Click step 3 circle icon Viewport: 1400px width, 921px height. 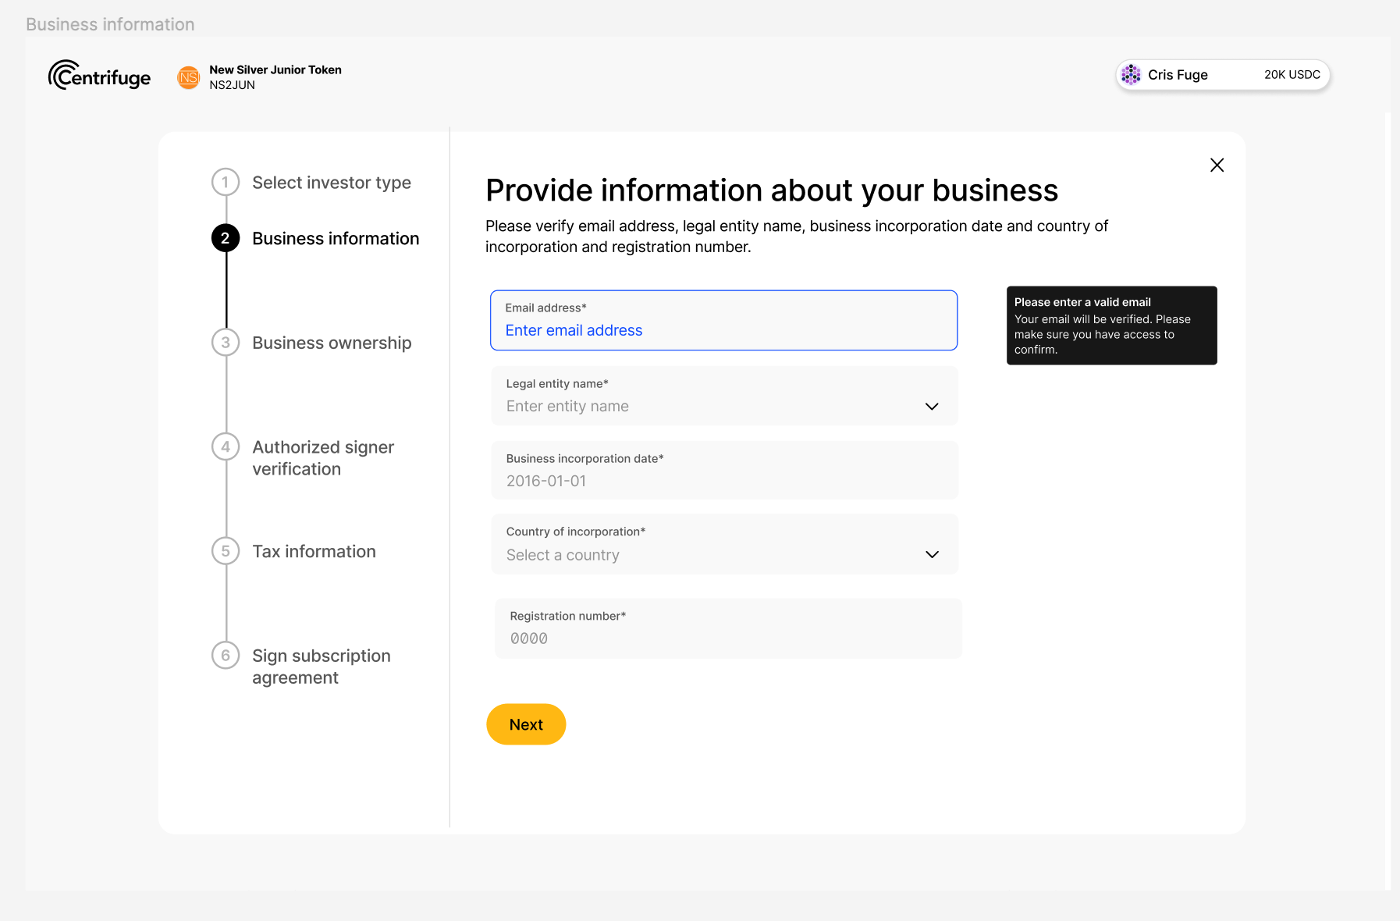pyautogui.click(x=226, y=343)
